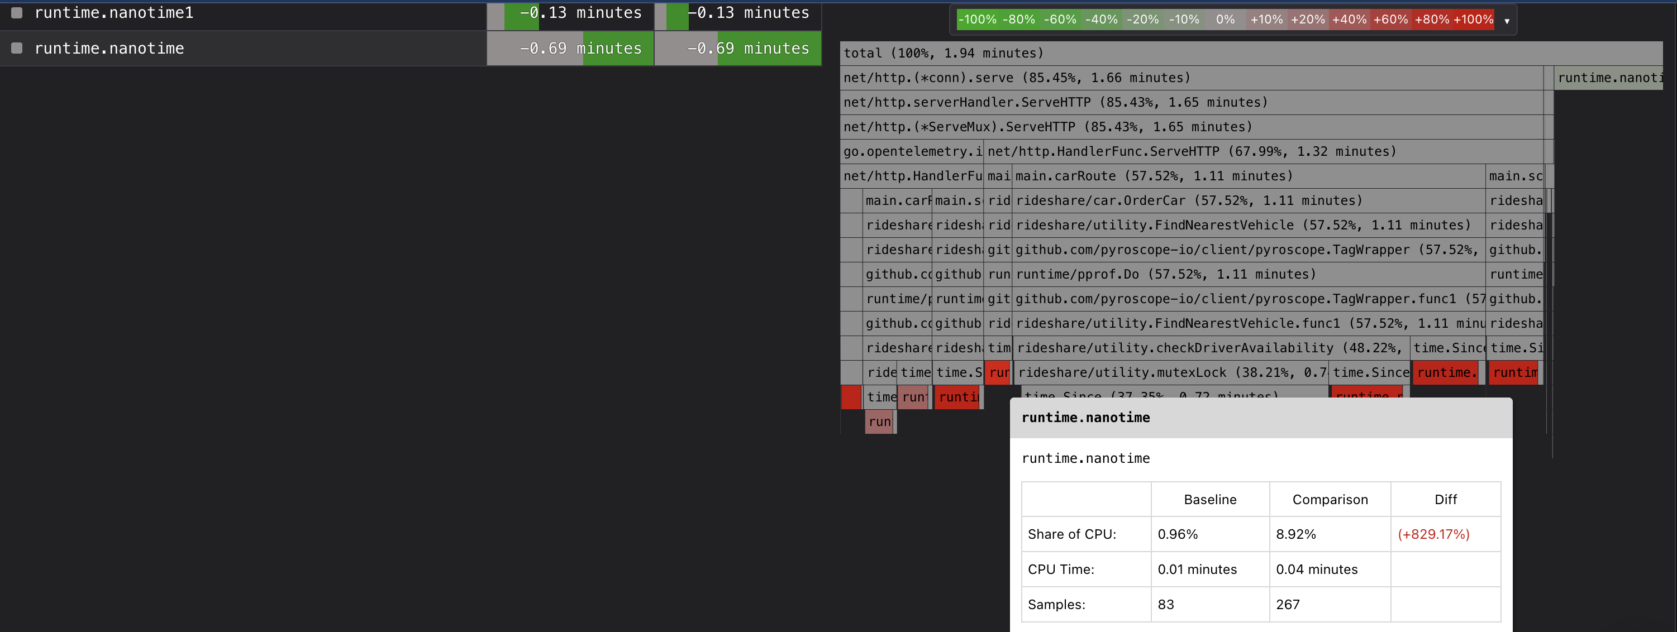
Task: Open the diff color legend dropdown arrow
Action: point(1507,21)
